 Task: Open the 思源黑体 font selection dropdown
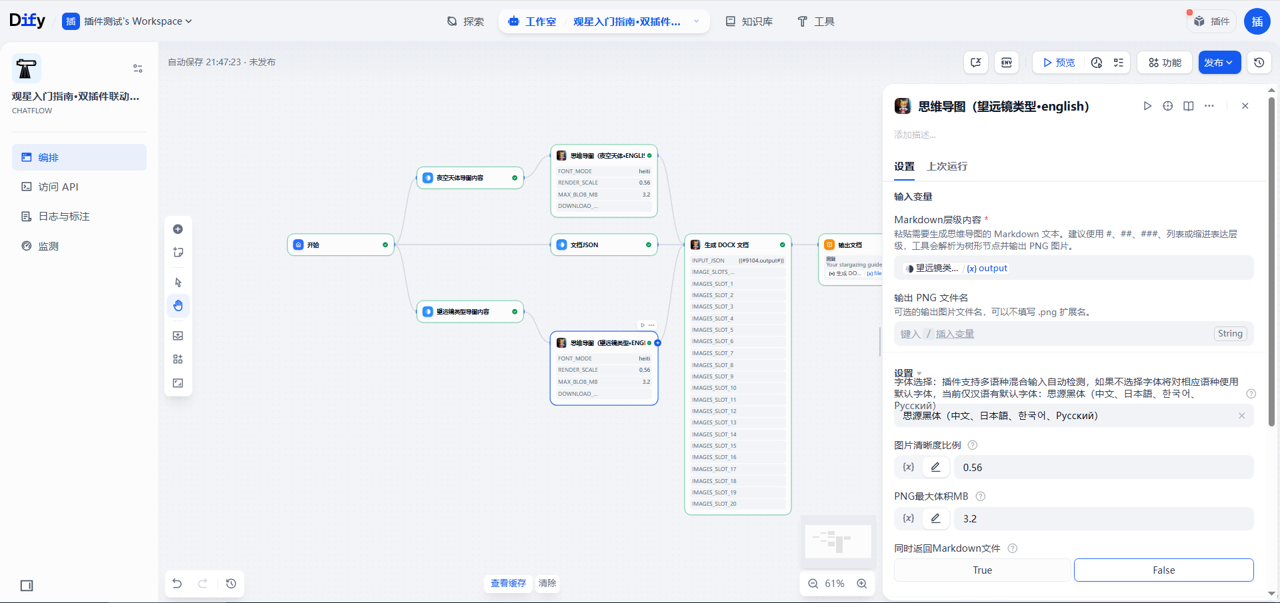pos(1073,416)
